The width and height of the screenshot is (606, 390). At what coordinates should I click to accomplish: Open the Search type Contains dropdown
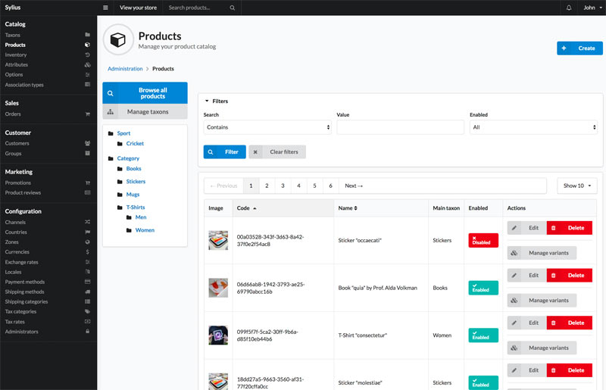(x=267, y=127)
